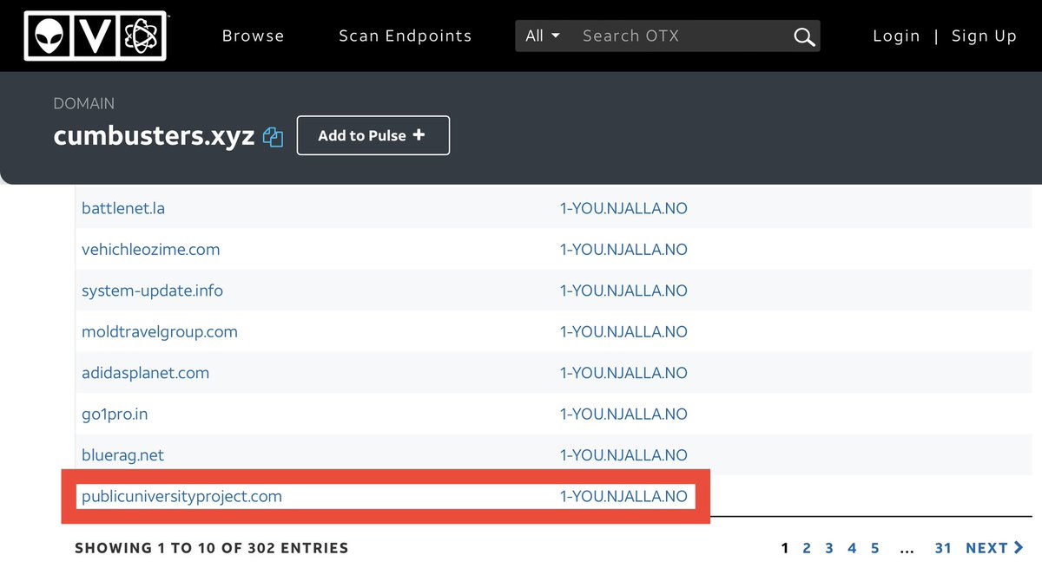Open the publicuniversityproject.com link

[x=181, y=497]
